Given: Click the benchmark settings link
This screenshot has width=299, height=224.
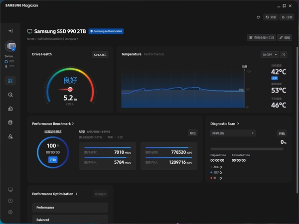Looking at the screenshot, I should click(53, 131).
